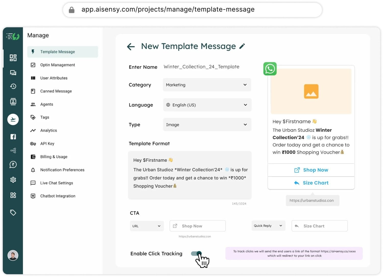Toggle the Enable Click Tracking switch
The height and width of the screenshot is (277, 383).
[196, 254]
